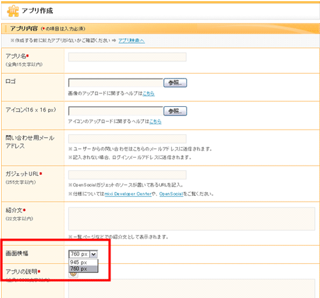320x298 pixels.
Task: Focus the 問い合わせ用メールアドレス field
Action: [127, 139]
